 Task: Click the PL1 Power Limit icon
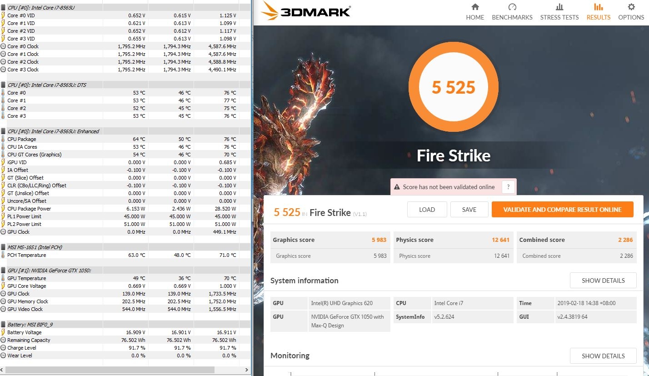(x=4, y=216)
